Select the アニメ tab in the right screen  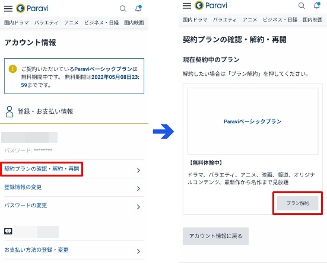coord(250,20)
